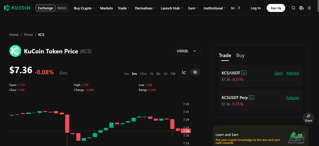Click the Low 7.366 value
This screenshot has height=146, width=319.
(x=149, y=85)
